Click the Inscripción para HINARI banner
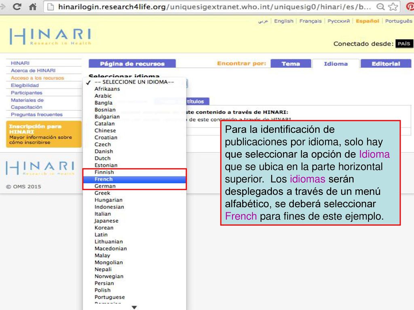This screenshot has width=414, height=310. (44, 134)
